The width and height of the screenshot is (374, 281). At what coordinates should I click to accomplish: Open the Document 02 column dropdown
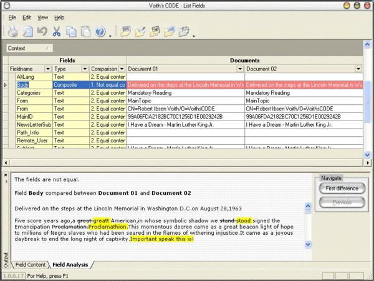pyautogui.click(x=358, y=69)
